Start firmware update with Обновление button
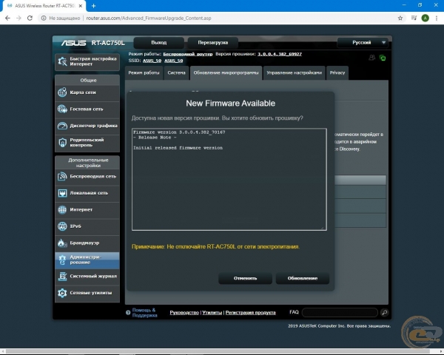This screenshot has width=444, height=355. pyautogui.click(x=303, y=278)
